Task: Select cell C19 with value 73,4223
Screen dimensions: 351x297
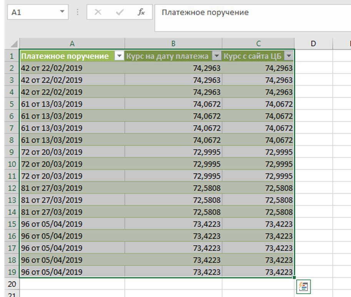Action: (x=258, y=272)
